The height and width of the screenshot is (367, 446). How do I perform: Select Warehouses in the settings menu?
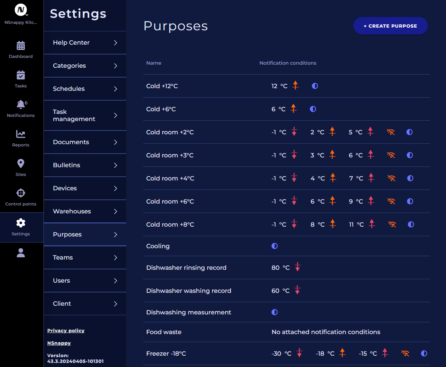tap(72, 211)
